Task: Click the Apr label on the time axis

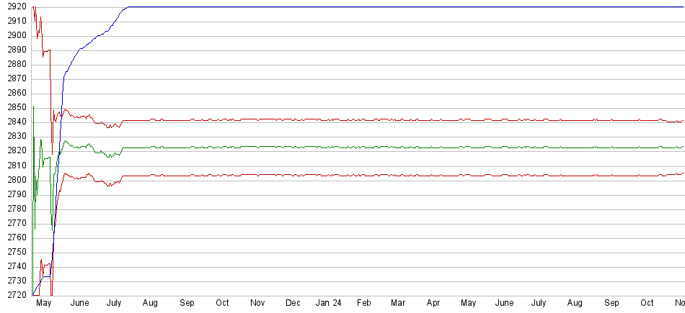Action: pyautogui.click(x=433, y=304)
